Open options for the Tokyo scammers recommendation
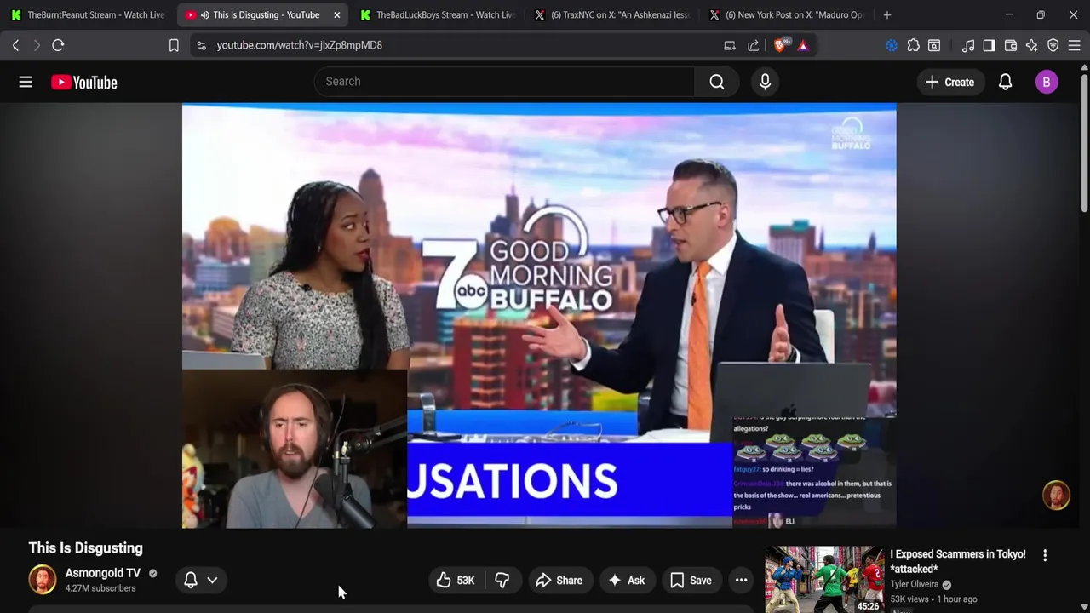The image size is (1090, 613). pos(1045,555)
